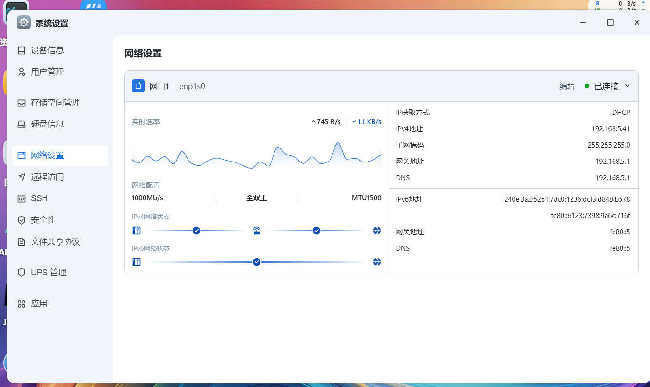
Task: Click 编辑 to edit network port
Action: pos(567,86)
